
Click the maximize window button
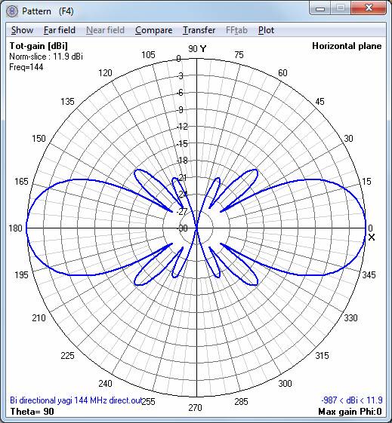click(341, 8)
